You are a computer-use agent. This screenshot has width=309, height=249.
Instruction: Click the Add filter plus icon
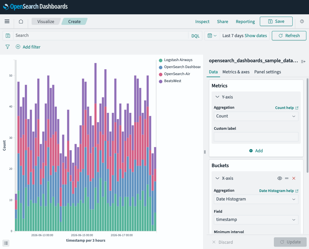(18, 47)
